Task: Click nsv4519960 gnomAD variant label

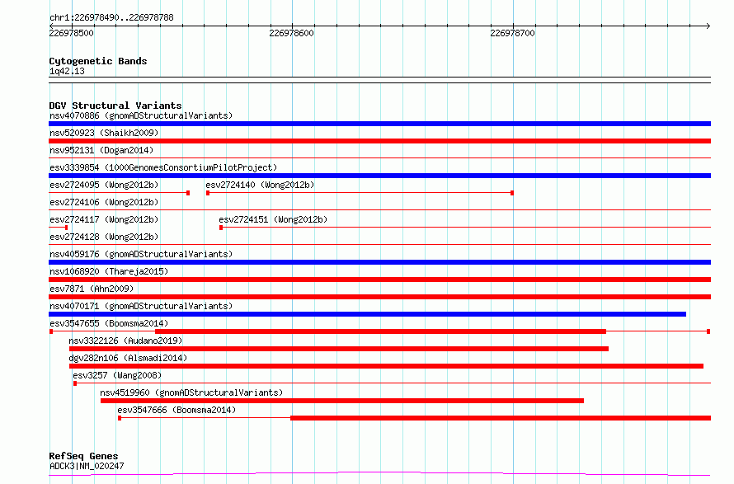Action: pos(191,392)
